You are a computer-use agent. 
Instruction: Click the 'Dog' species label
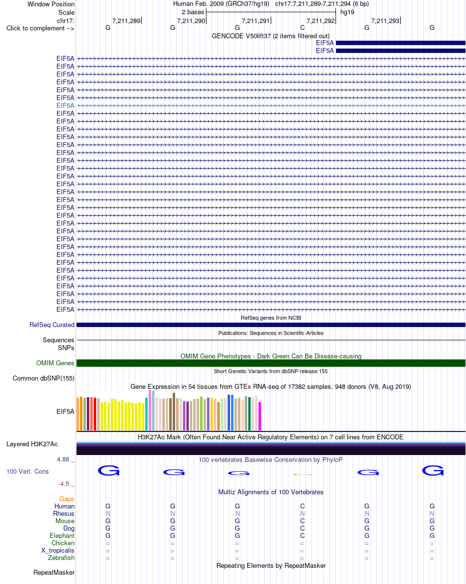(69, 528)
